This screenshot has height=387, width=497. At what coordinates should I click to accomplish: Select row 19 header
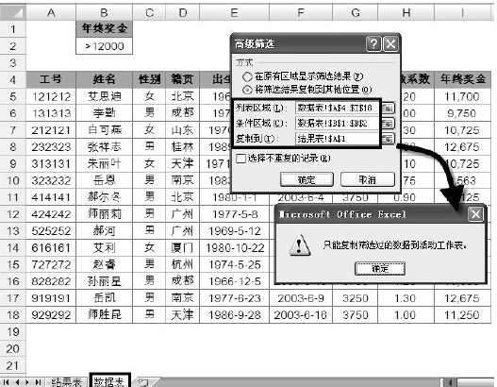pyautogui.click(x=12, y=332)
